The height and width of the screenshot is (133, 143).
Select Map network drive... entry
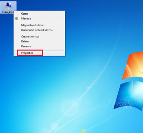pos(39,25)
